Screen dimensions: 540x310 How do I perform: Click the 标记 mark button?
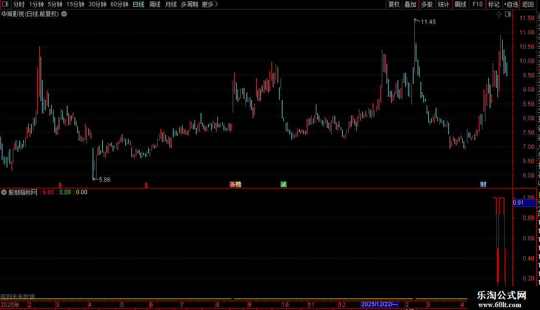494,4
